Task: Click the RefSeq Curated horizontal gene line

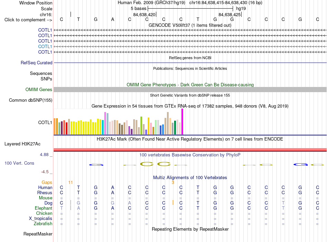Action: coord(190,63)
